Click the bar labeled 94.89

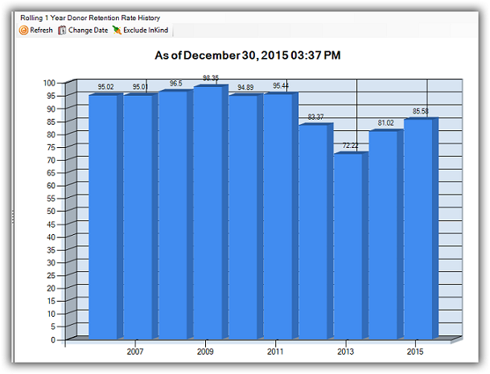pos(243,217)
